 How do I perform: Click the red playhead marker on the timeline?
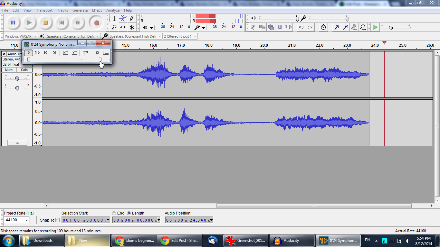(x=384, y=43)
